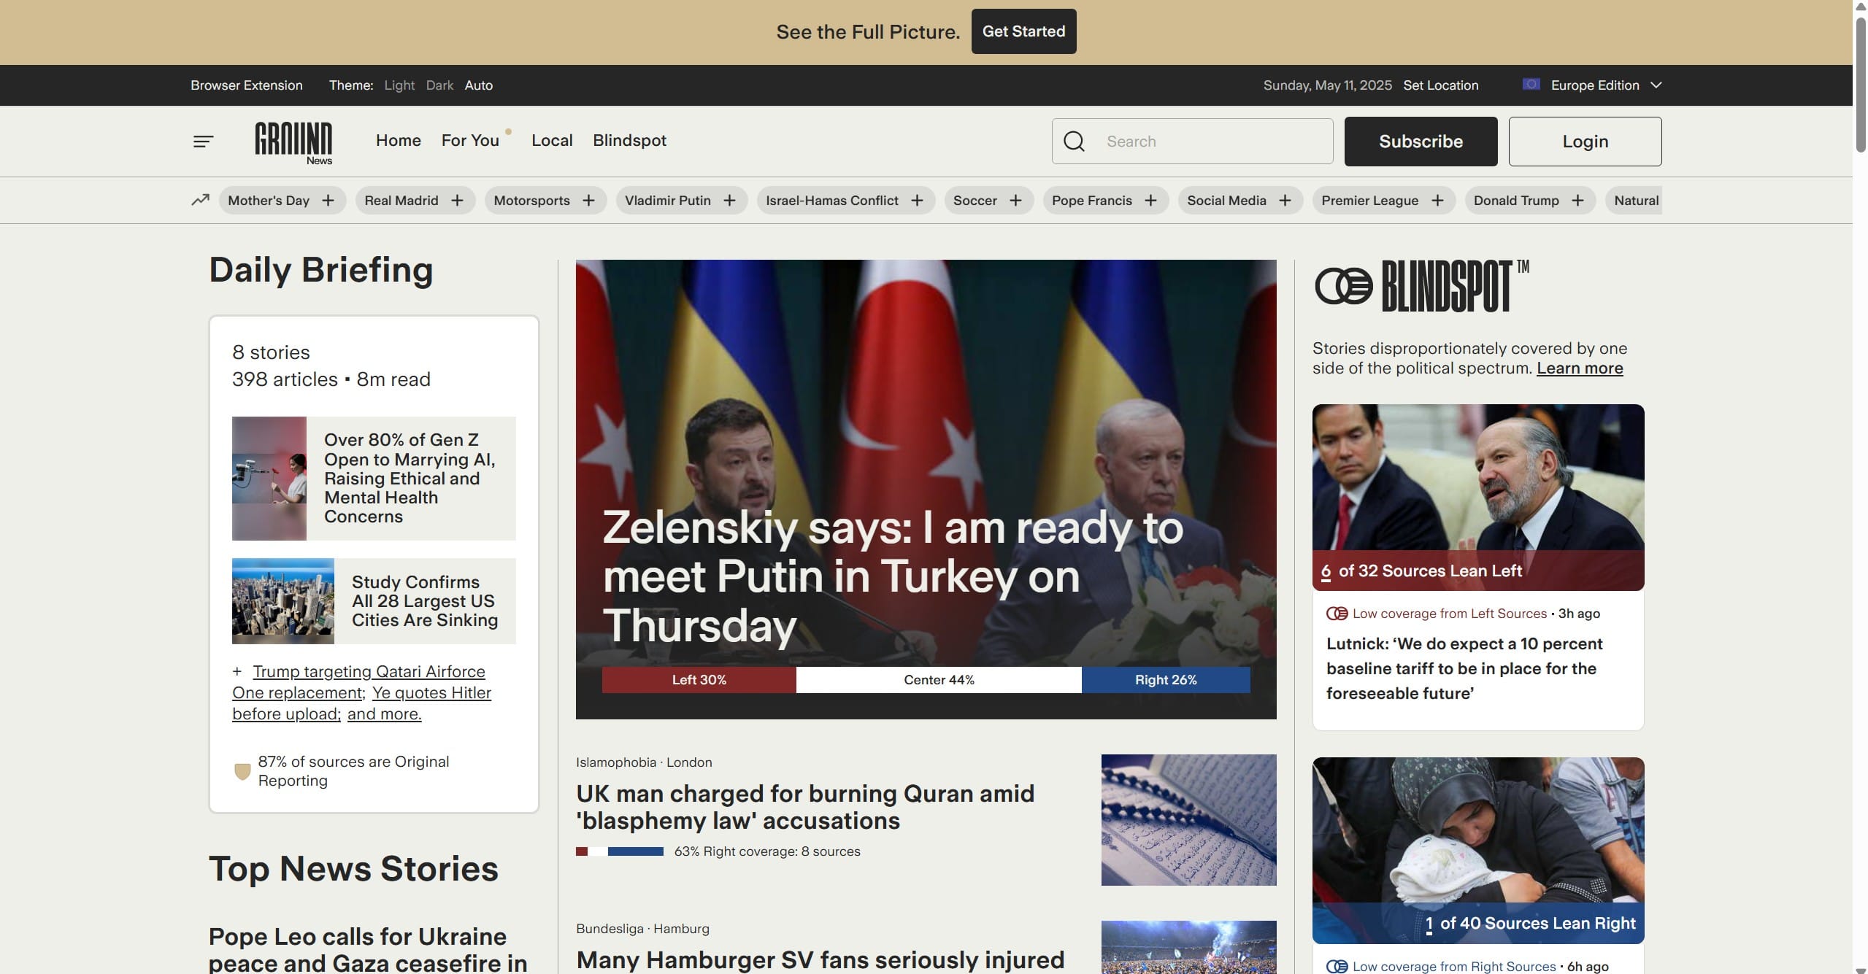
Task: Click the trending arrow icon
Action: [200, 200]
